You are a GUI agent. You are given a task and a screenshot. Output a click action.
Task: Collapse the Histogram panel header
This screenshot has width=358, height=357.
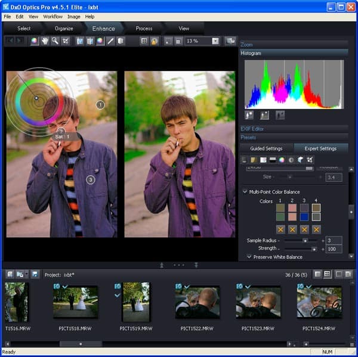click(x=294, y=53)
